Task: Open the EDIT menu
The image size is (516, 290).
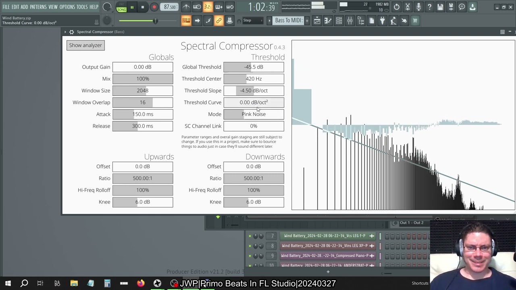Action: pyautogui.click(x=15, y=7)
